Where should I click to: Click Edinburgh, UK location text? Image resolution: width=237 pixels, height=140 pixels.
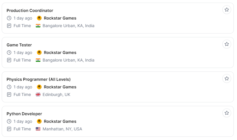click(x=57, y=94)
